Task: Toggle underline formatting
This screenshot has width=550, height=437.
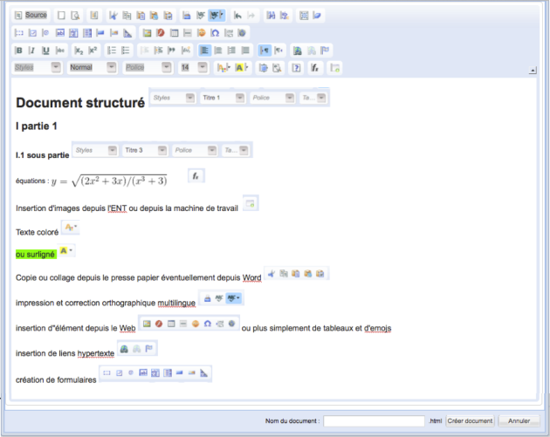Action: 45,51
